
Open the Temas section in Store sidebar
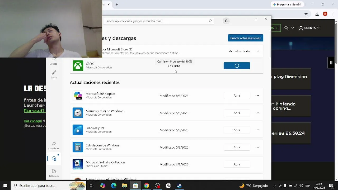pyautogui.click(x=54, y=74)
